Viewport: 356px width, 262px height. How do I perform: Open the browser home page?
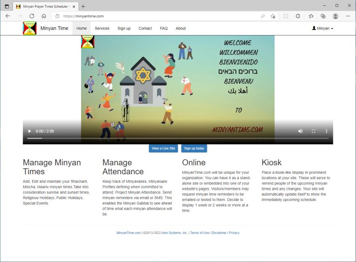tap(44, 16)
